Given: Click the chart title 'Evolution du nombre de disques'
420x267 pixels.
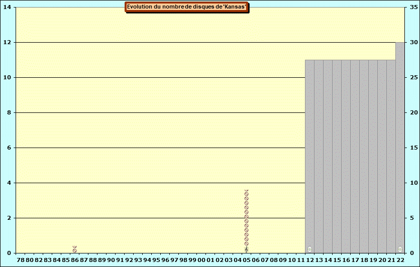Looking at the screenshot, I should (186, 7).
